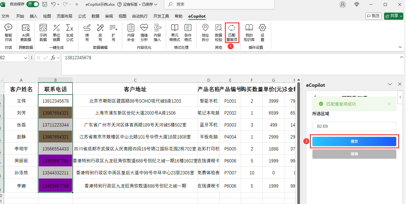Open 数据校验 validation tool
Viewport: 406px width, 204px height.
(219, 32)
